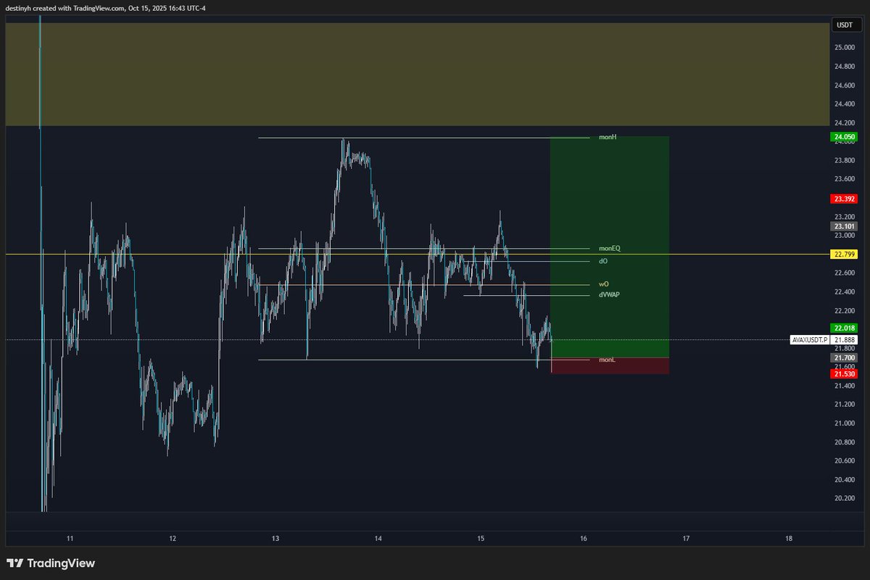This screenshot has width=870, height=580.
Task: Click the 21.200 tick on the price axis
Action: point(844,405)
